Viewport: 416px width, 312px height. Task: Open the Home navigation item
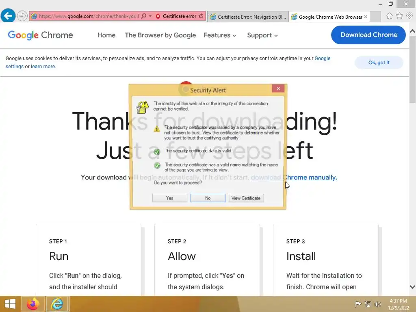point(106,35)
